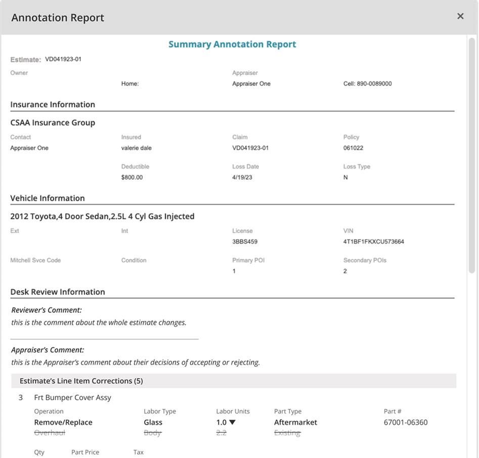Click the appraiser's comment text
This screenshot has width=479, height=458.
[136, 362]
